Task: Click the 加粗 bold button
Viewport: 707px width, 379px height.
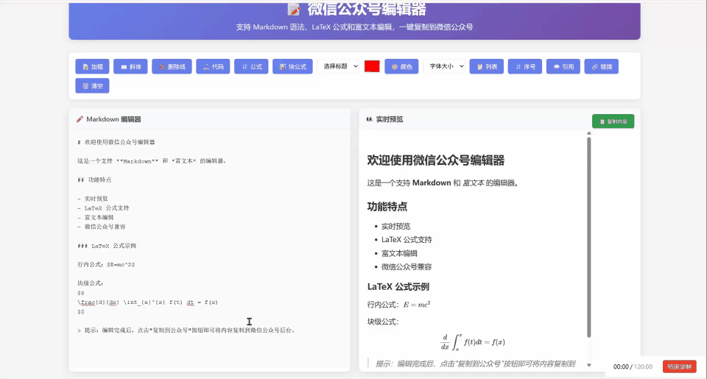Action: [93, 67]
